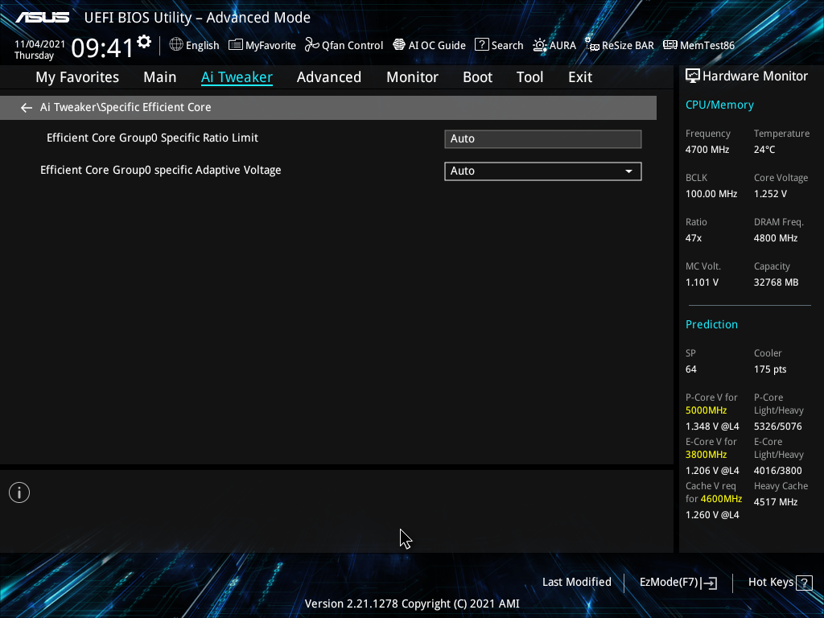Select the Ai Tweaker tab
824x618 pixels.
pos(237,77)
